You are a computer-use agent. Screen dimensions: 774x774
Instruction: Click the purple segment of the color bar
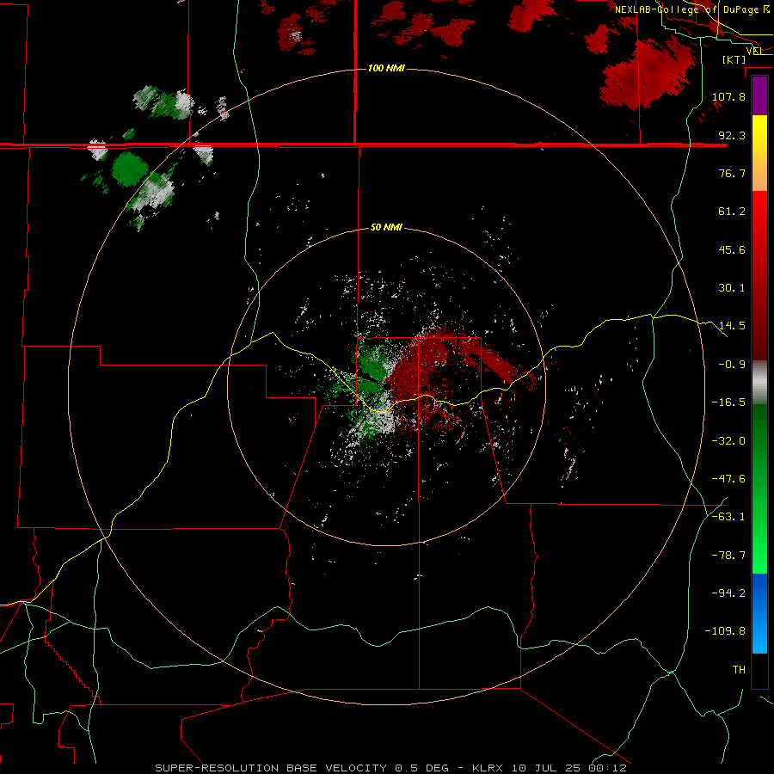tap(759, 95)
